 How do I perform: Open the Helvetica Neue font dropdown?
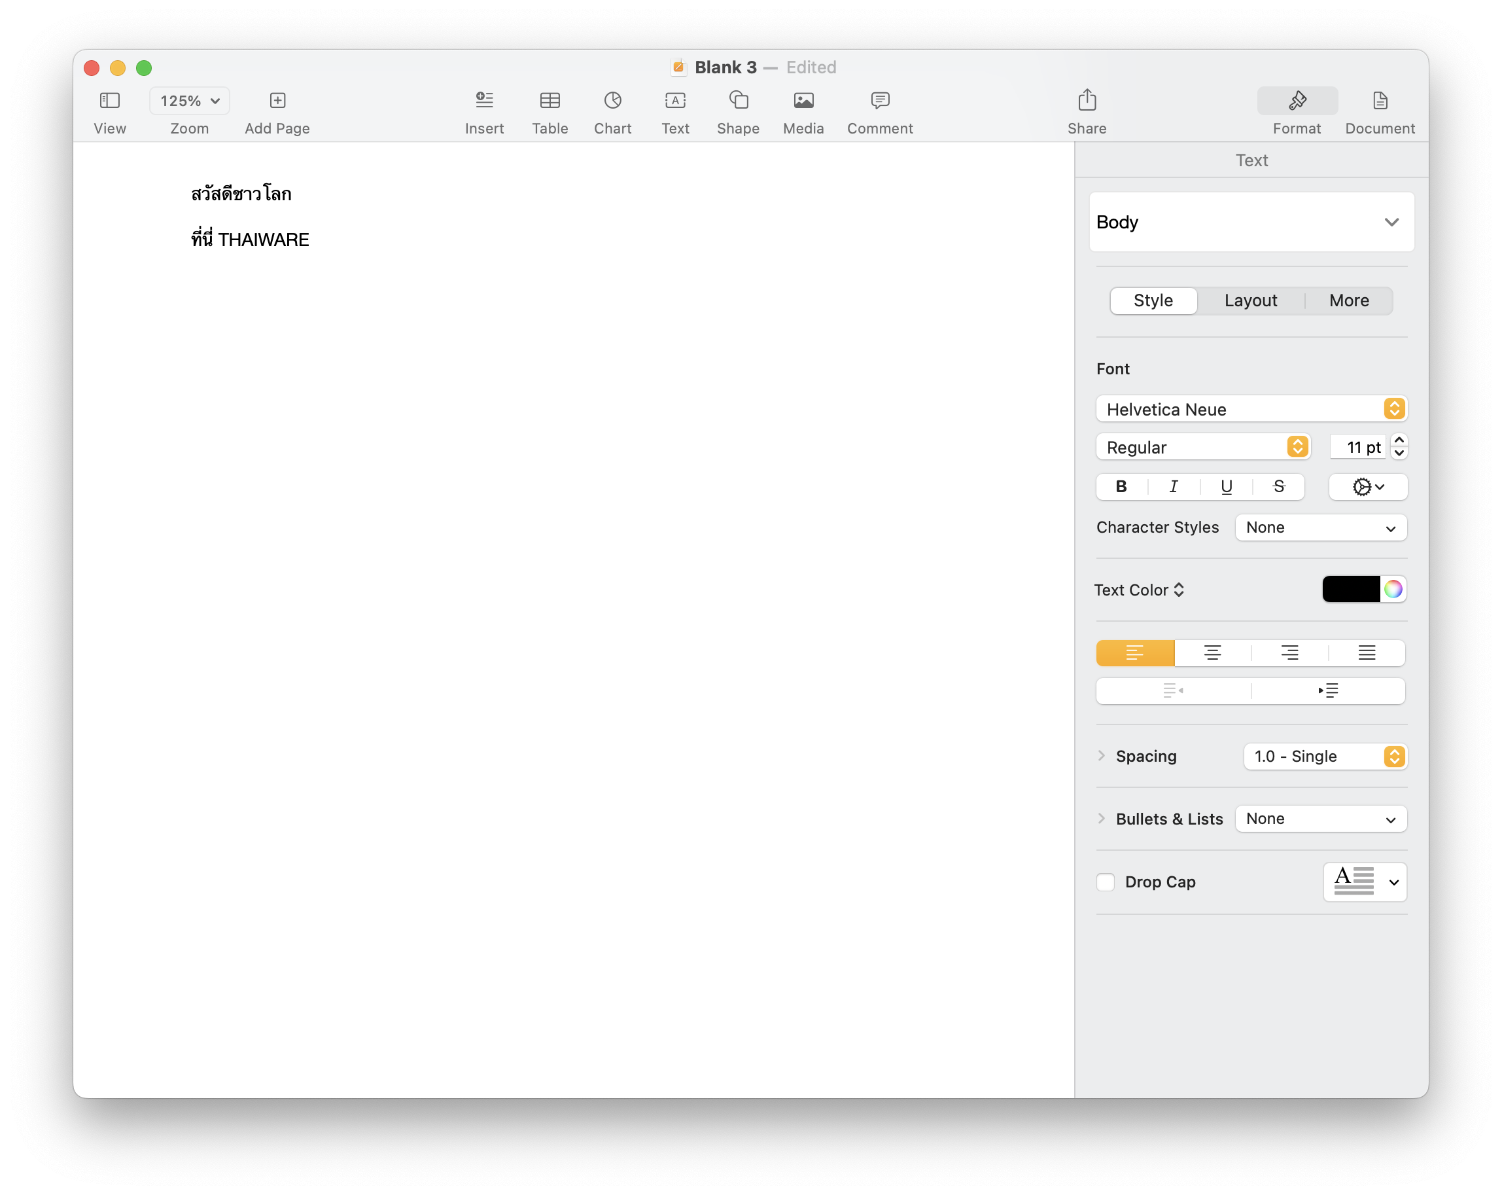pyautogui.click(x=1251, y=409)
